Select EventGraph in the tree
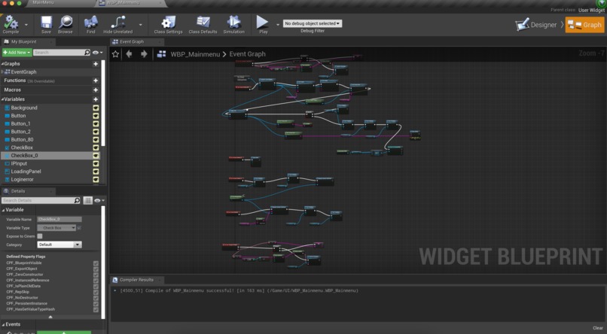607x334 pixels. pyautogui.click(x=23, y=72)
